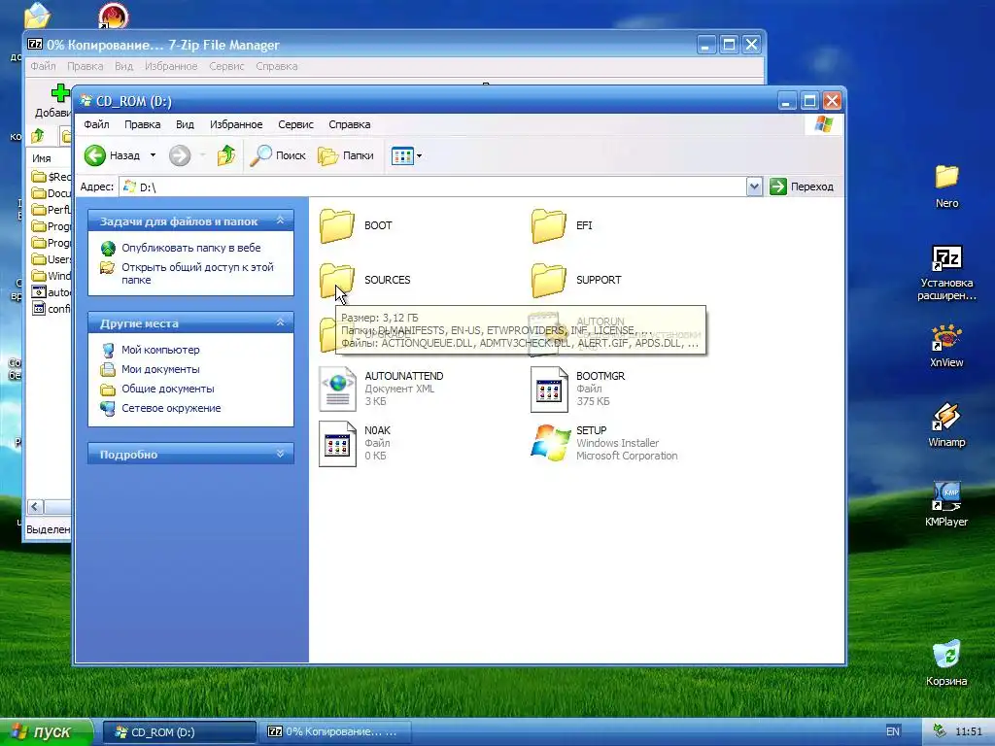This screenshot has width=995, height=746.
Task: Open the Nero desktop folder
Action: click(946, 186)
